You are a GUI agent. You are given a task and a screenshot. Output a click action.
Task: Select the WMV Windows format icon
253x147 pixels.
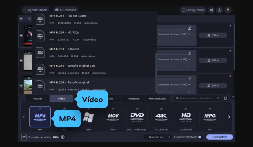[x=89, y=117]
